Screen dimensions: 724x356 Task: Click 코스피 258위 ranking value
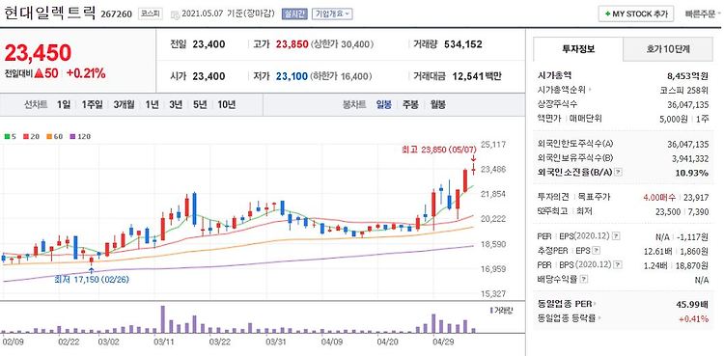[x=685, y=90]
